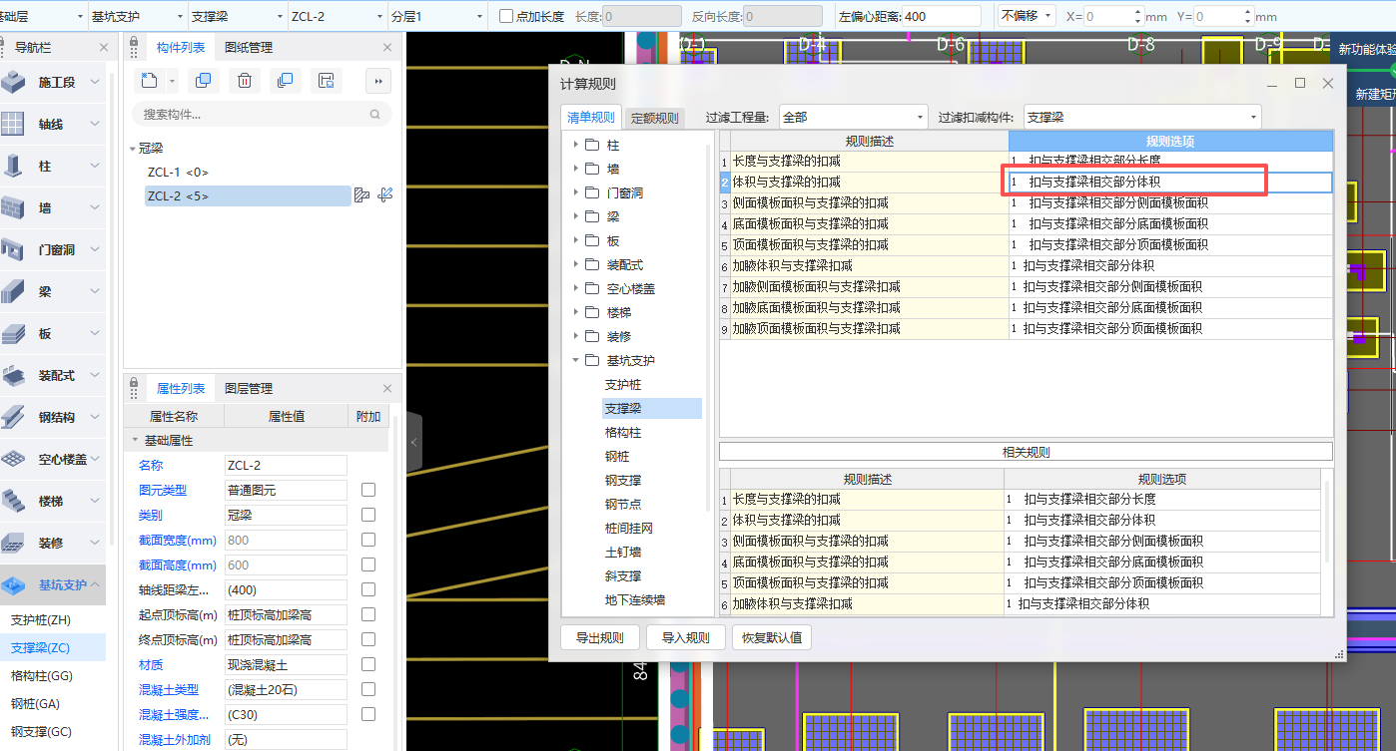Click the new component icon
Screen dimensions: 1396x751
[x=149, y=81]
